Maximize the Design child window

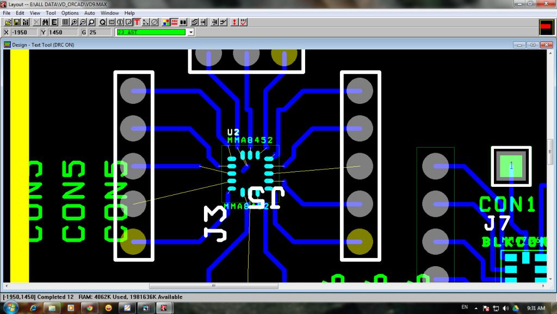[x=533, y=45]
